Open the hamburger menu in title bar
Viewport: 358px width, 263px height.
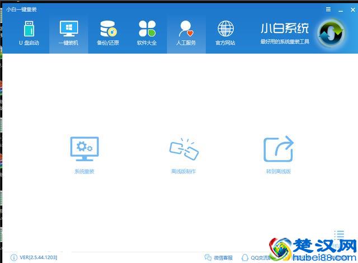pyautogui.click(x=328, y=10)
